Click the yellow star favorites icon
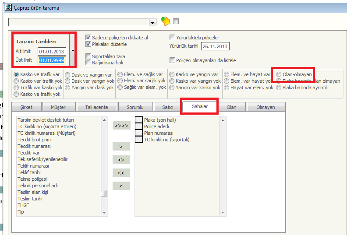Viewport: 347px width, 235px height. [x=165, y=21]
